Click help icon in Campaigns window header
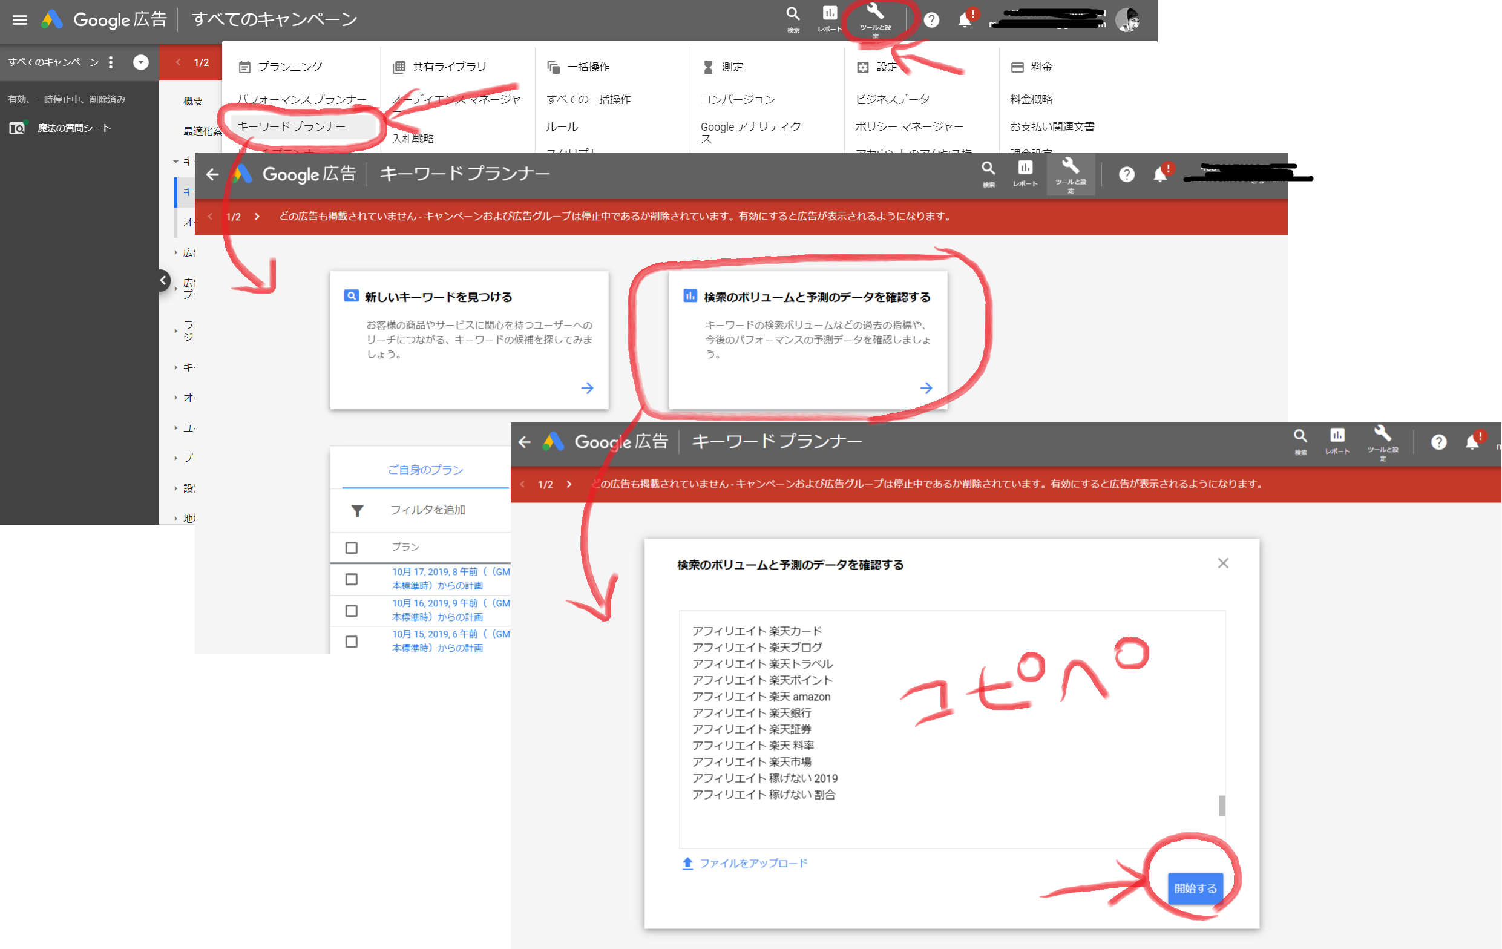 pyautogui.click(x=931, y=20)
